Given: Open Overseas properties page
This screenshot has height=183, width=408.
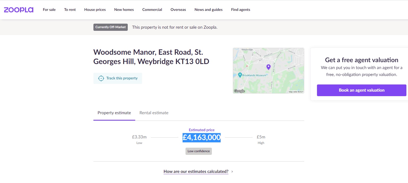Looking at the screenshot, I should pos(178,10).
